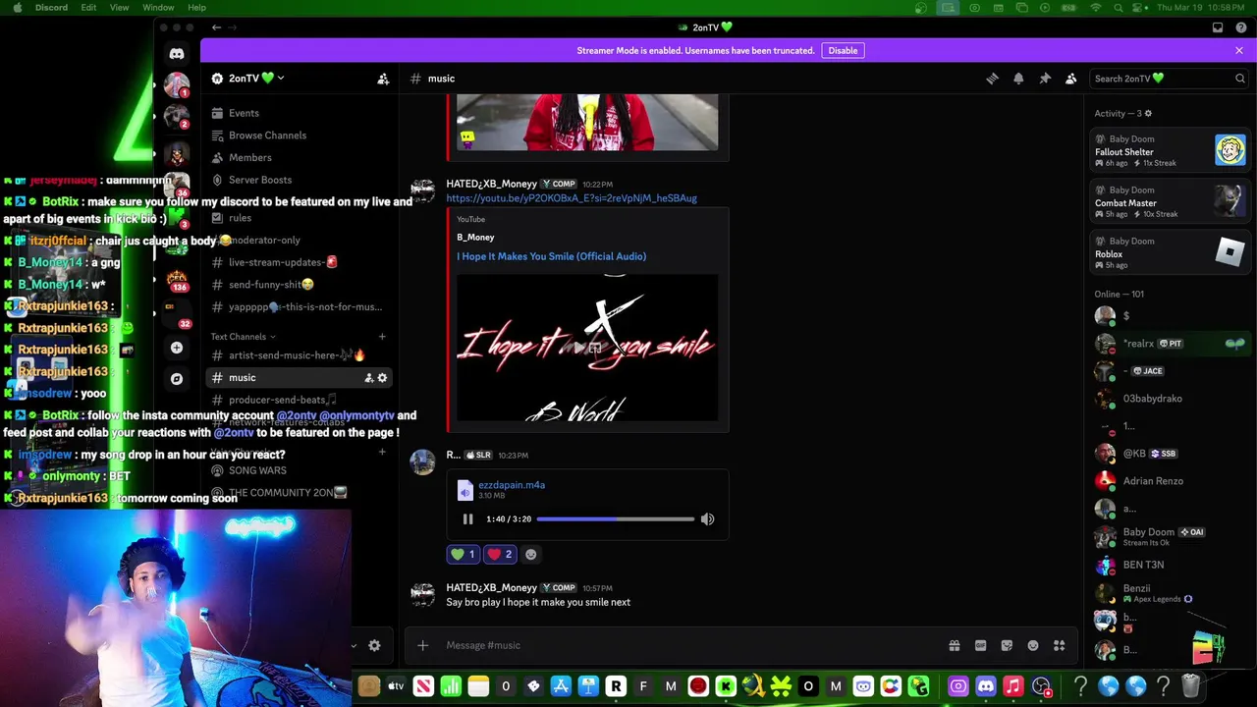Image resolution: width=1257 pixels, height=707 pixels.
Task: Open Edit menu in menu bar
Action: click(x=88, y=8)
